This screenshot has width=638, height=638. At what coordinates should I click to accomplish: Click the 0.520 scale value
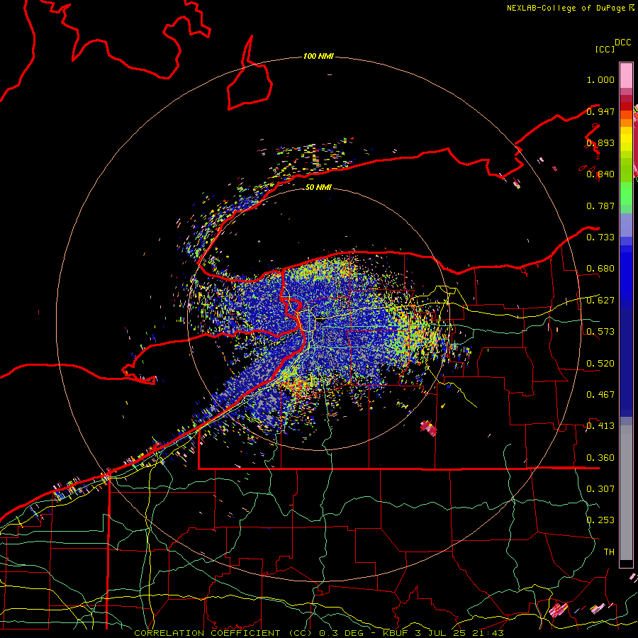click(x=600, y=364)
